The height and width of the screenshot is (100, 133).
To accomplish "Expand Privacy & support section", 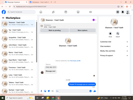I will coord(114,55).
